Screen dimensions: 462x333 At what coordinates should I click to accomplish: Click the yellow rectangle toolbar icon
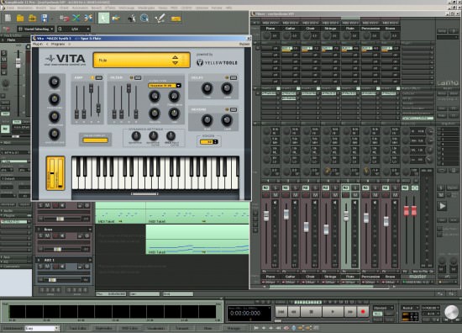pos(176,18)
